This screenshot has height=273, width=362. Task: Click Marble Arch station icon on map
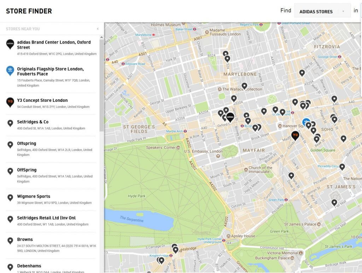click(185, 131)
